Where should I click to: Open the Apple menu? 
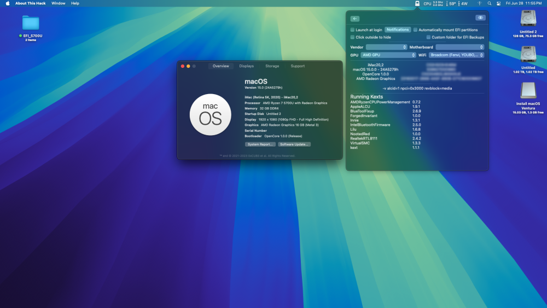click(x=8, y=3)
